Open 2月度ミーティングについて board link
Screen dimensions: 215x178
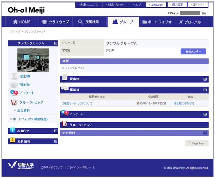tap(77, 103)
